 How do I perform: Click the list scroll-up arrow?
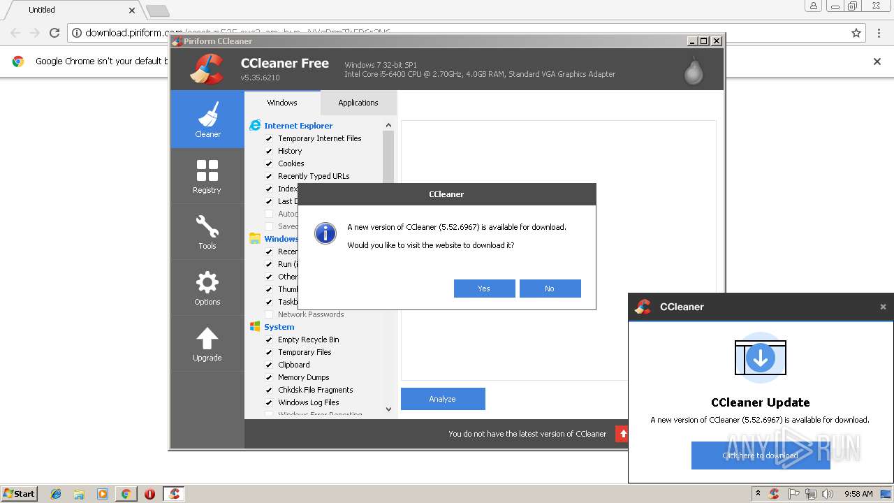click(x=388, y=125)
